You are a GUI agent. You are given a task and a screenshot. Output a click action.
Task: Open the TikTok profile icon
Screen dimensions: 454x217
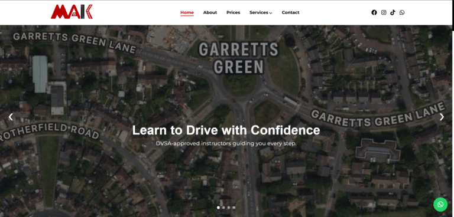pos(393,12)
